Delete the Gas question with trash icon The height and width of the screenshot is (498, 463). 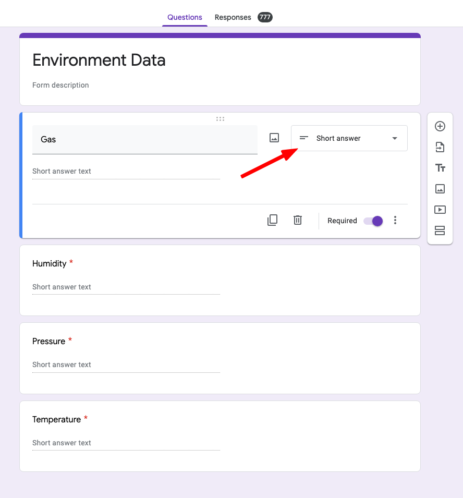298,220
